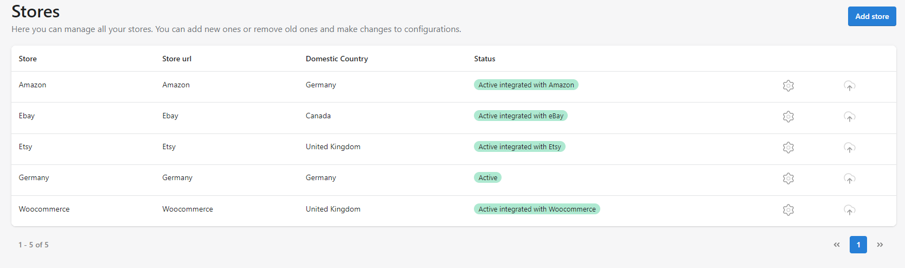
Task: Open settings gear for Germany store
Action: pyautogui.click(x=788, y=178)
